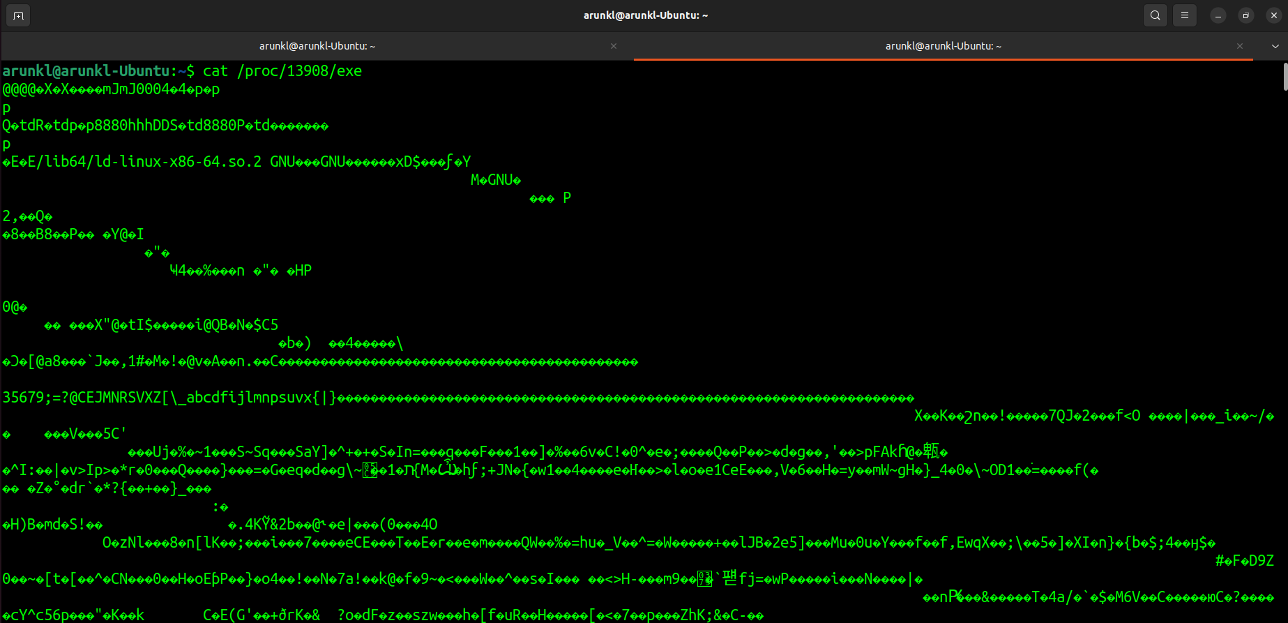Open a new terminal tab
The width and height of the screenshot is (1288, 623).
[x=18, y=15]
